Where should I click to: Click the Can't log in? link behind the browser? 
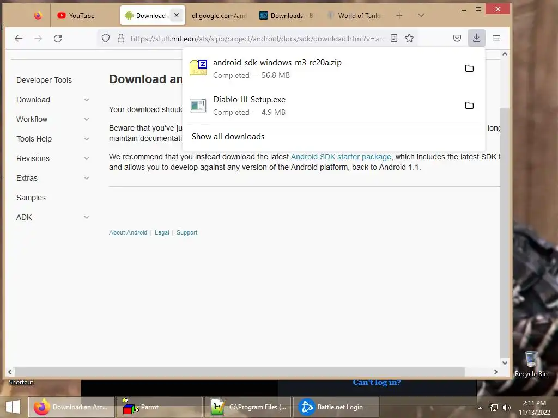[x=377, y=383]
